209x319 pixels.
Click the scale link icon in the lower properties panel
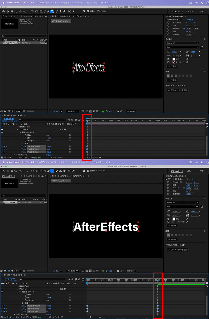[184, 188]
